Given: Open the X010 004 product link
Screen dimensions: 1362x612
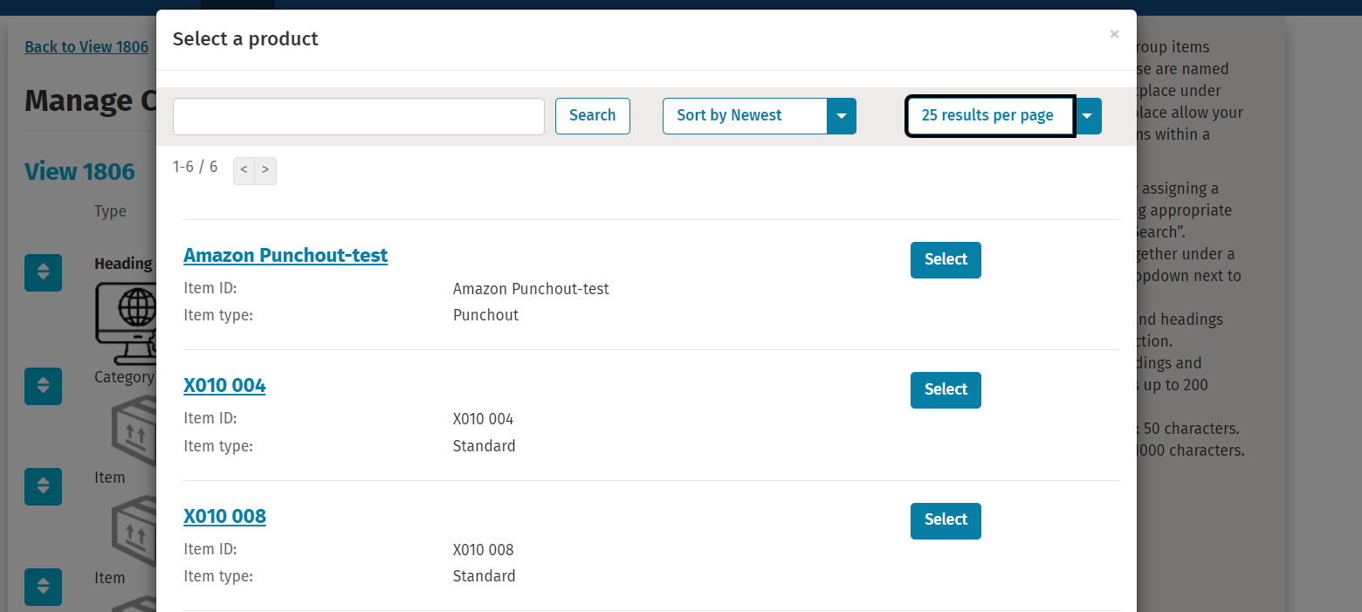Looking at the screenshot, I should [224, 386].
